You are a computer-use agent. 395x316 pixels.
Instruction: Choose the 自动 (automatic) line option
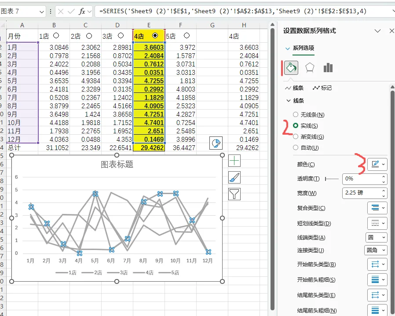[306, 148]
